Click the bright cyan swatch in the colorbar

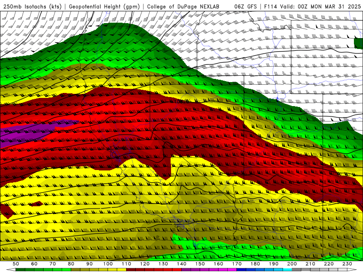point(287,270)
